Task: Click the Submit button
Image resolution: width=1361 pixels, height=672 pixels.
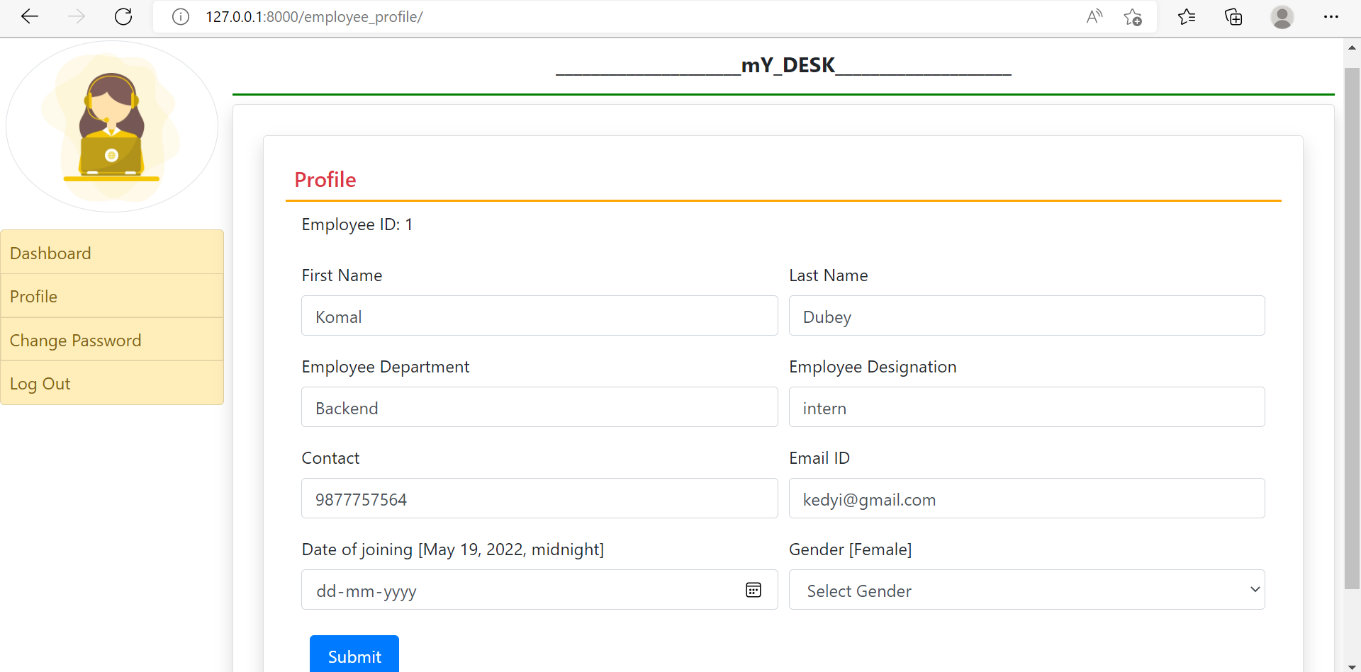Action: coord(354,656)
